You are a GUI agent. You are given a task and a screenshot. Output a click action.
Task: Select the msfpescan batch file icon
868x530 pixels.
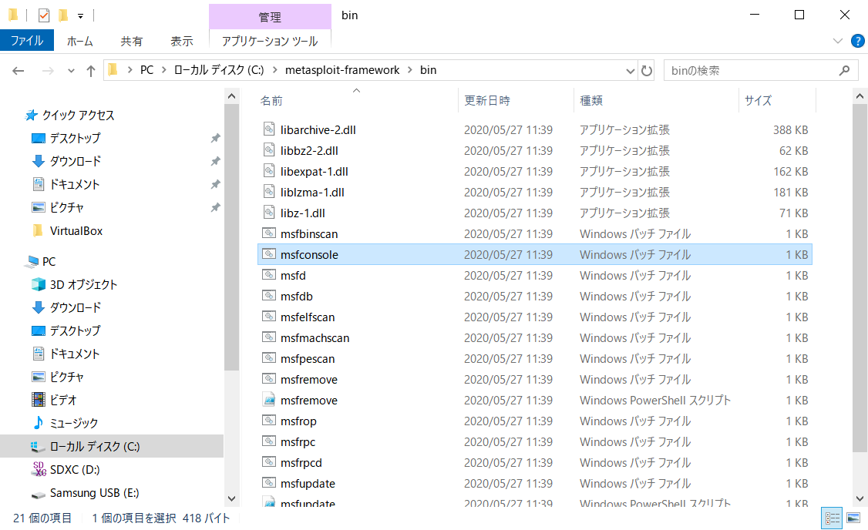(x=269, y=358)
